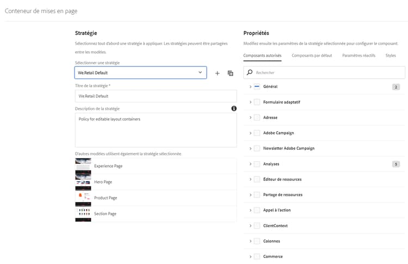The width and height of the screenshot is (408, 264).
Task: Switch to the Composants par défaut tab
Action: (x=312, y=56)
